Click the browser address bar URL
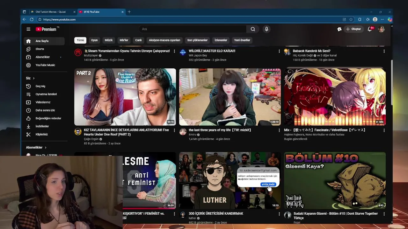This screenshot has width=408, height=229. pyautogui.click(x=59, y=19)
